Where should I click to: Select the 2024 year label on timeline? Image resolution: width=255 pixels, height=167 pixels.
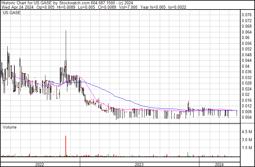pyautogui.click(x=219, y=165)
